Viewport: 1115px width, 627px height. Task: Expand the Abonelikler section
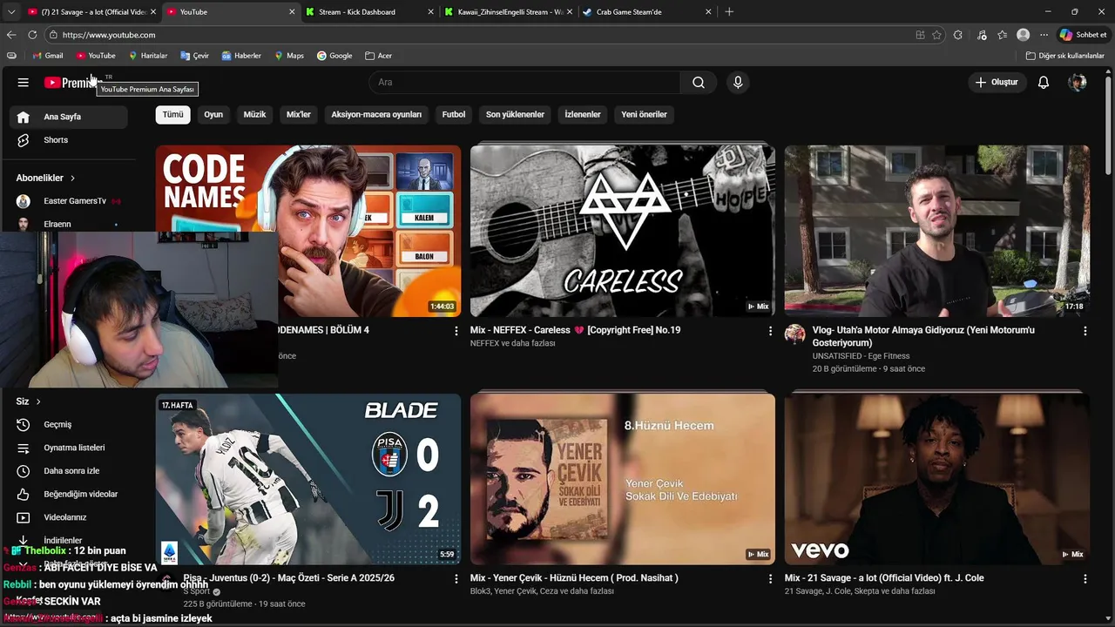45,178
